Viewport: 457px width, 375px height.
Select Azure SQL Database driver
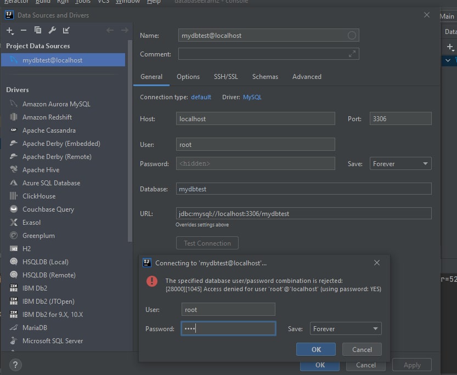pos(51,183)
